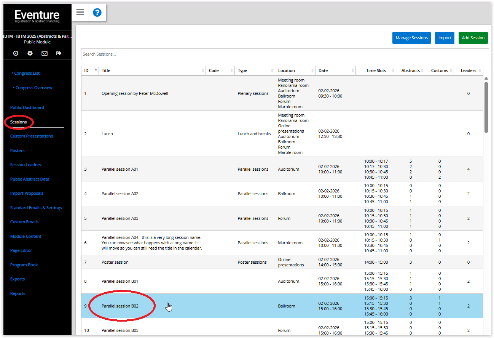Viewport: 494px width, 338px height.
Task: Open Session Leaders in the sidebar
Action: point(25,165)
